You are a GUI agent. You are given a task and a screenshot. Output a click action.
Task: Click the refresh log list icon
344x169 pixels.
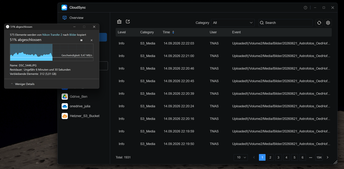[x=319, y=23]
